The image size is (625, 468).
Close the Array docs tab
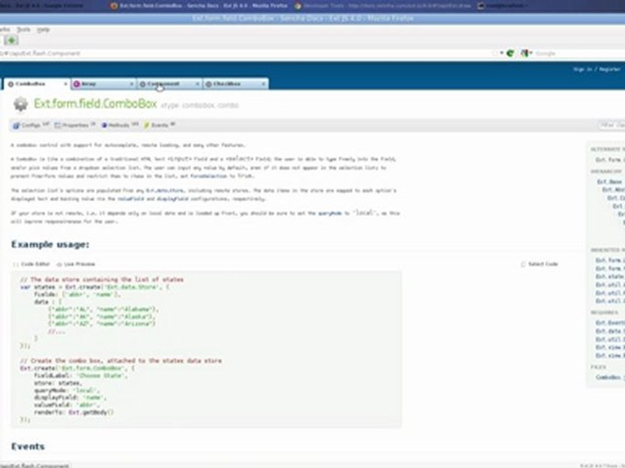pyautogui.click(x=132, y=84)
